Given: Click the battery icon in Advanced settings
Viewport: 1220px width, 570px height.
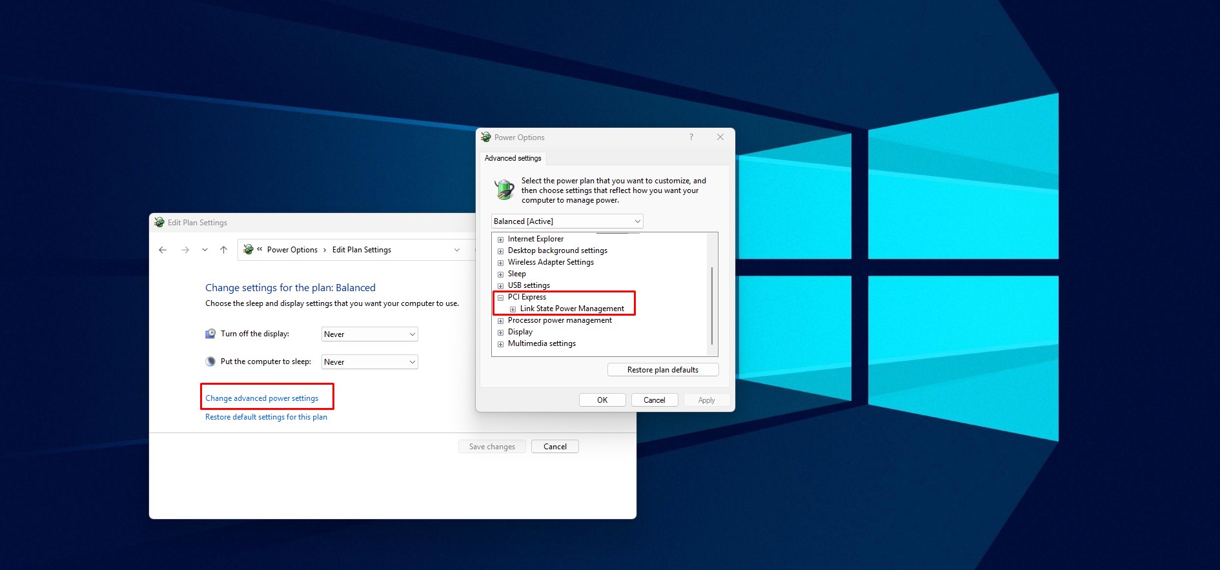Looking at the screenshot, I should pos(504,189).
